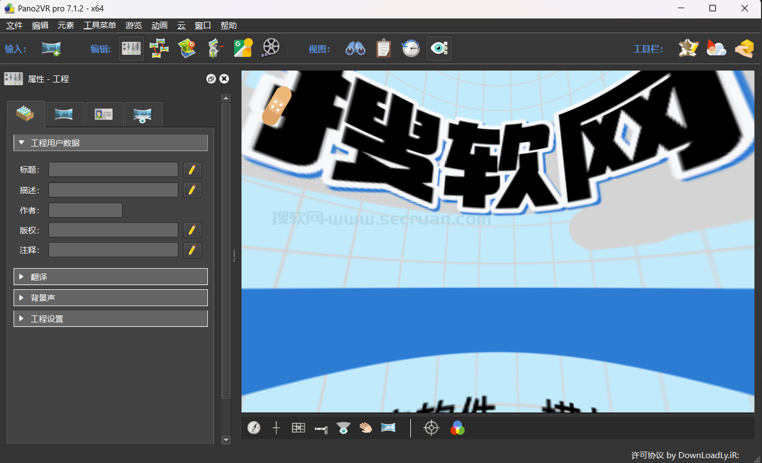This screenshot has height=463, width=762.
Task: Click the pencil edit button next to 描述
Action: (192, 190)
